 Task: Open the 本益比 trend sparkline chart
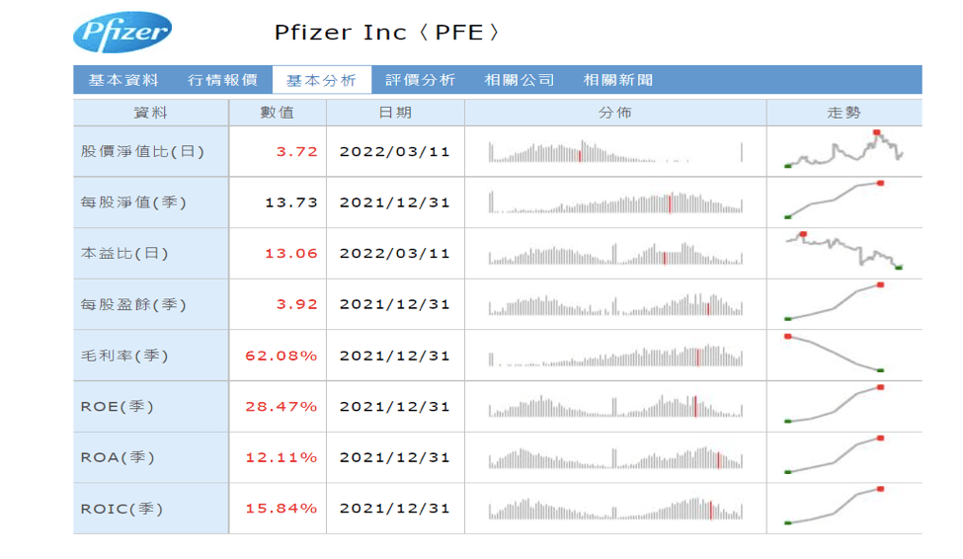coord(843,252)
